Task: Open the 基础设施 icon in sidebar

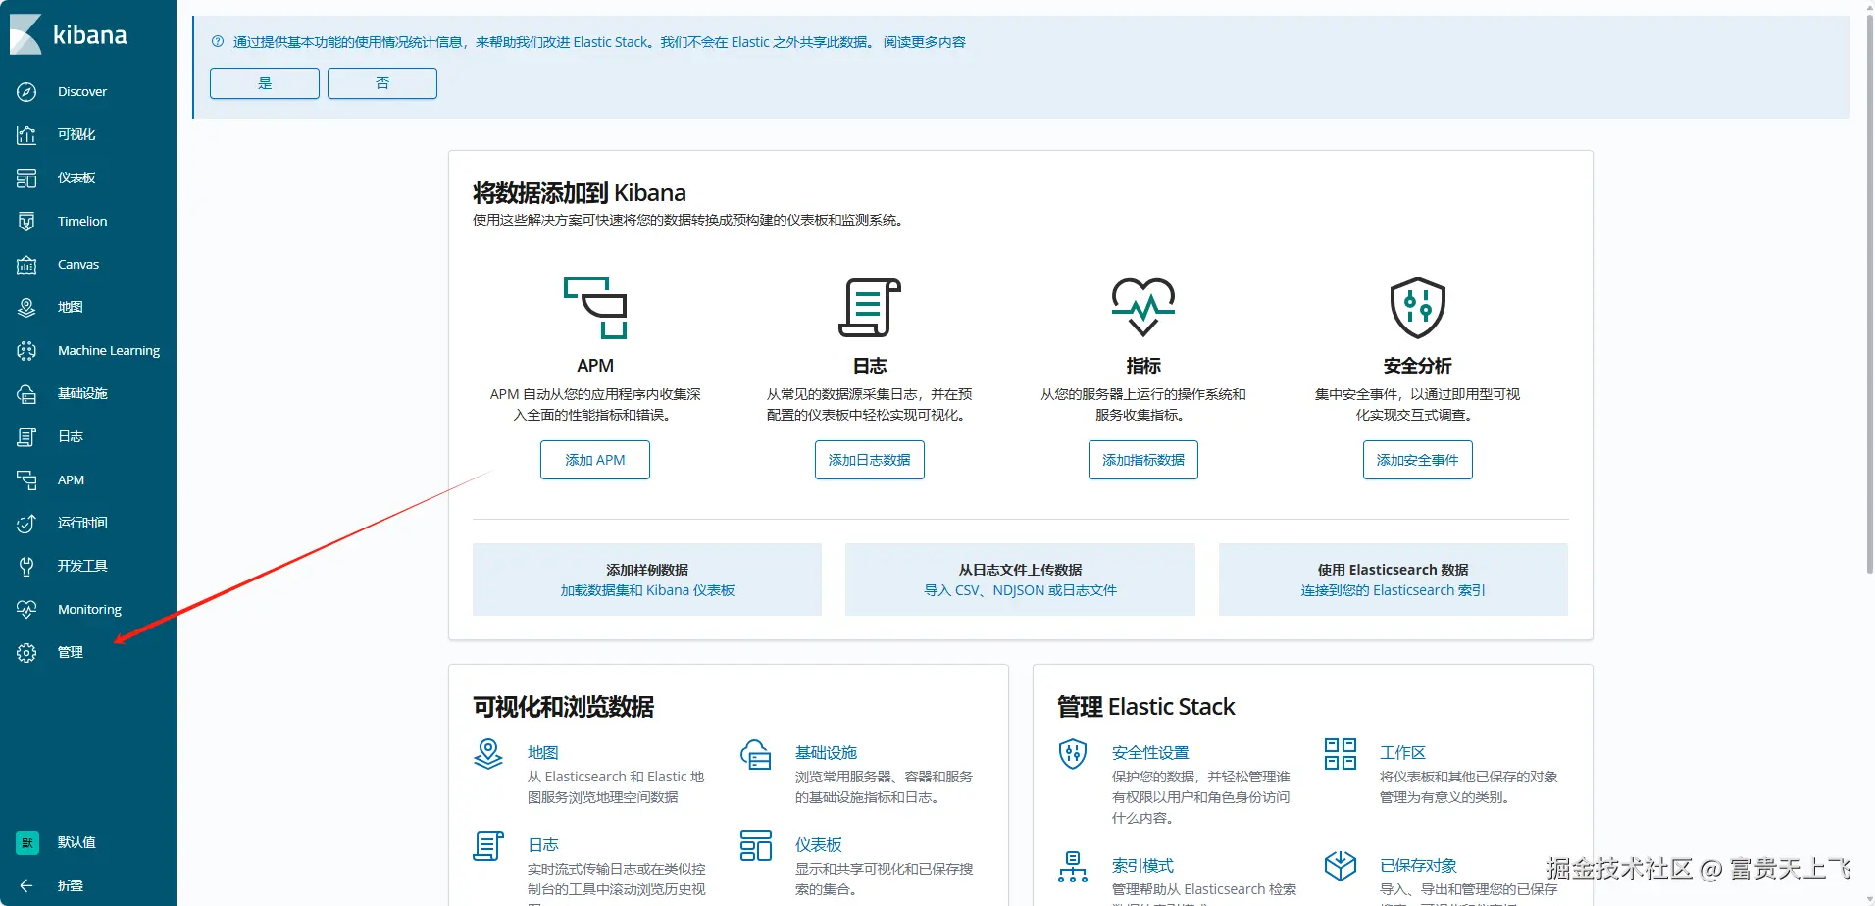Action: pos(26,394)
